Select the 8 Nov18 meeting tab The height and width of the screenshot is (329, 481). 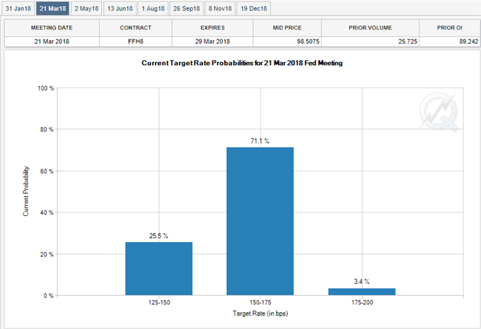(x=220, y=8)
